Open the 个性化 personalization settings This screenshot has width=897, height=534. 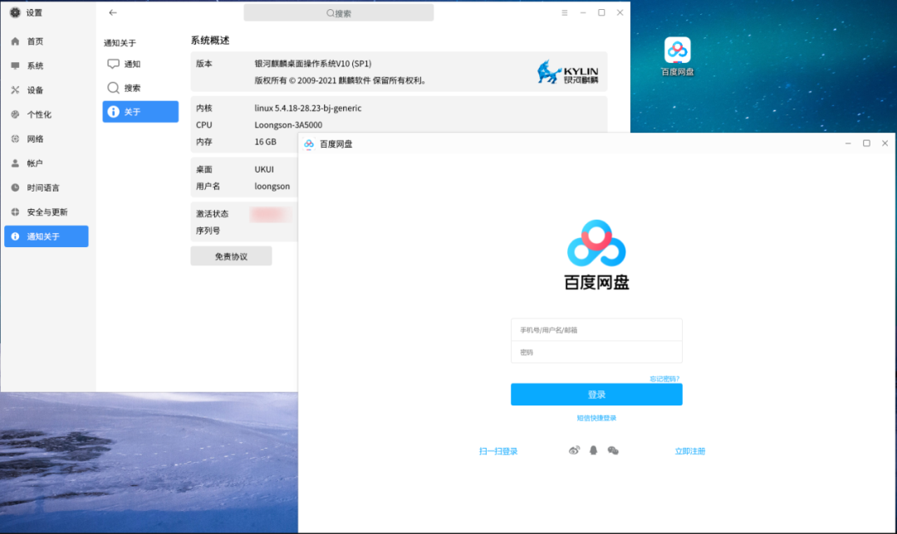click(46, 114)
